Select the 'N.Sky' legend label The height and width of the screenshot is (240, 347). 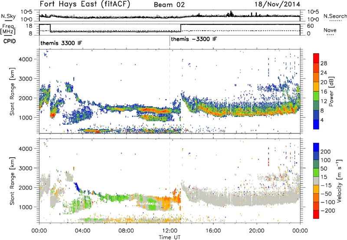[8, 16]
